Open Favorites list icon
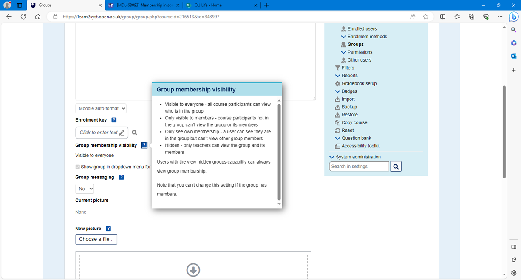 [457, 17]
